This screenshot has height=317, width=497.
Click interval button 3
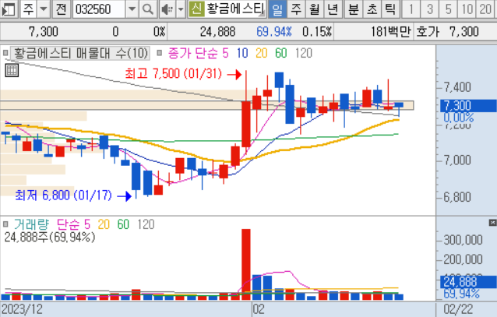coord(429,9)
